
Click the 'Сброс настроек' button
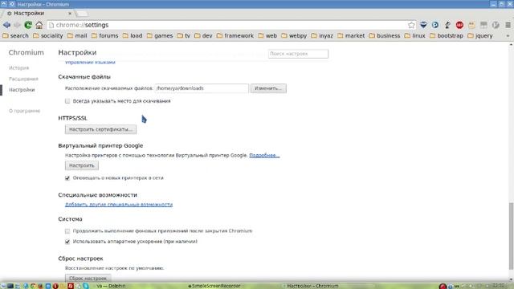tap(88, 279)
